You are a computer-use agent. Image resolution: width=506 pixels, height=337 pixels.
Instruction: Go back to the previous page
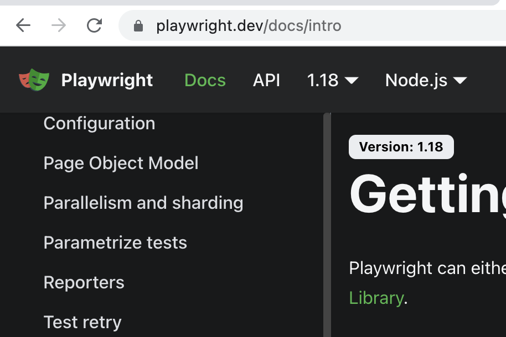23,25
